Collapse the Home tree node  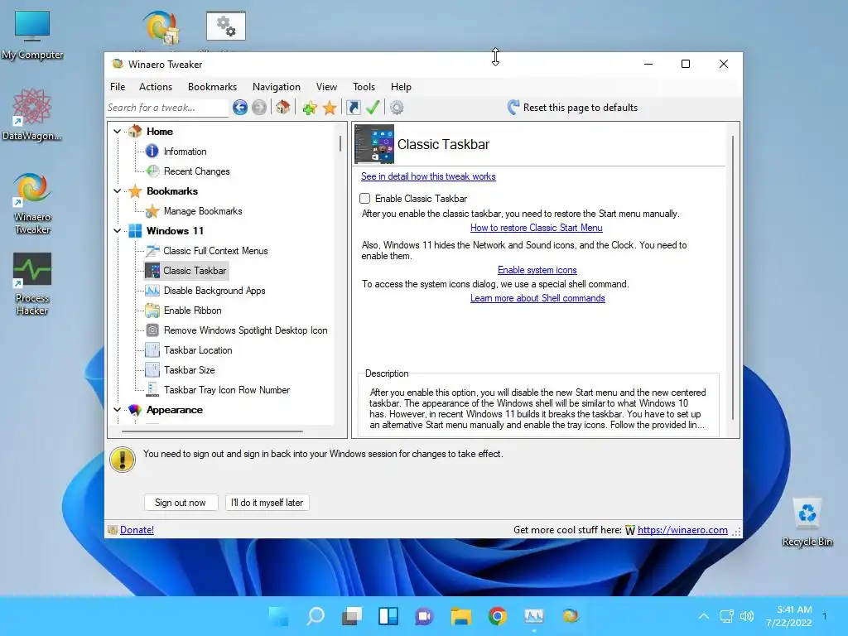[x=118, y=132]
